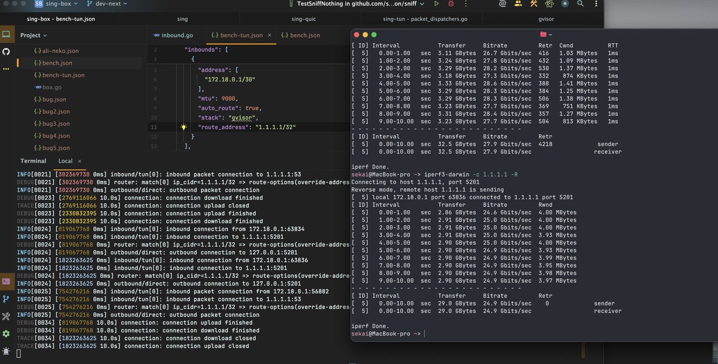Image resolution: width=718 pixels, height=364 pixels.
Task: Open the run configuration dropdown TestSniffNothing
Action: coord(360,4)
